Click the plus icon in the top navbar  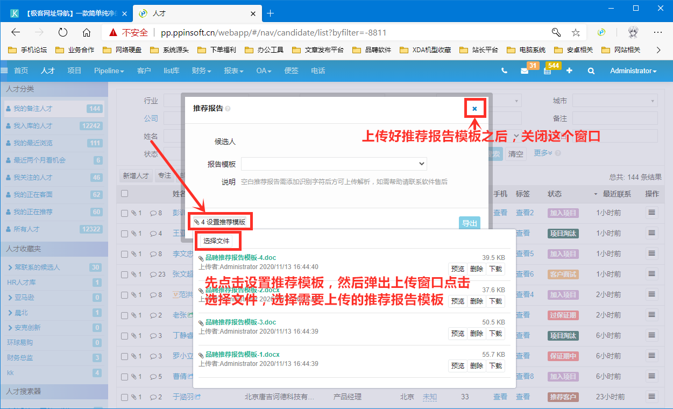tap(569, 70)
